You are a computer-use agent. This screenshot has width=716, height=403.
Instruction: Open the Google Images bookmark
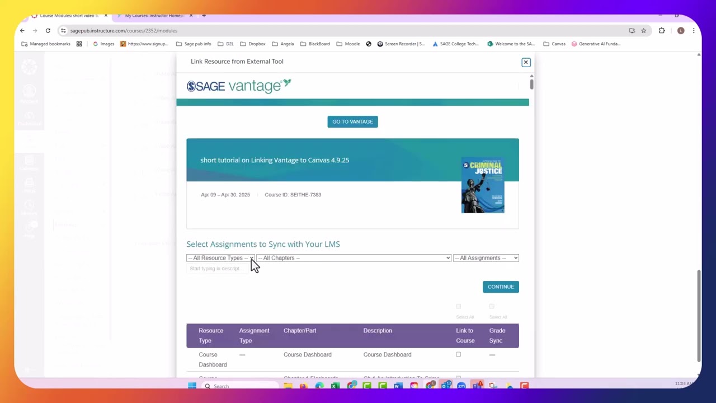(103, 44)
